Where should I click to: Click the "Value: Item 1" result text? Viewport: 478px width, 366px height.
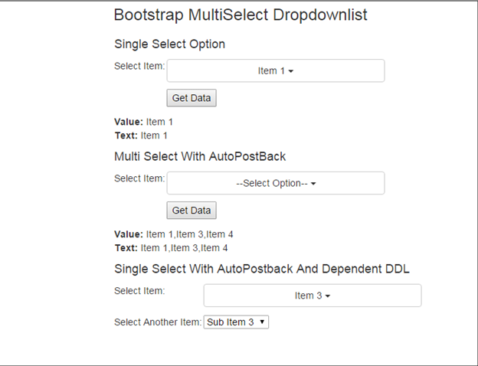pos(144,122)
